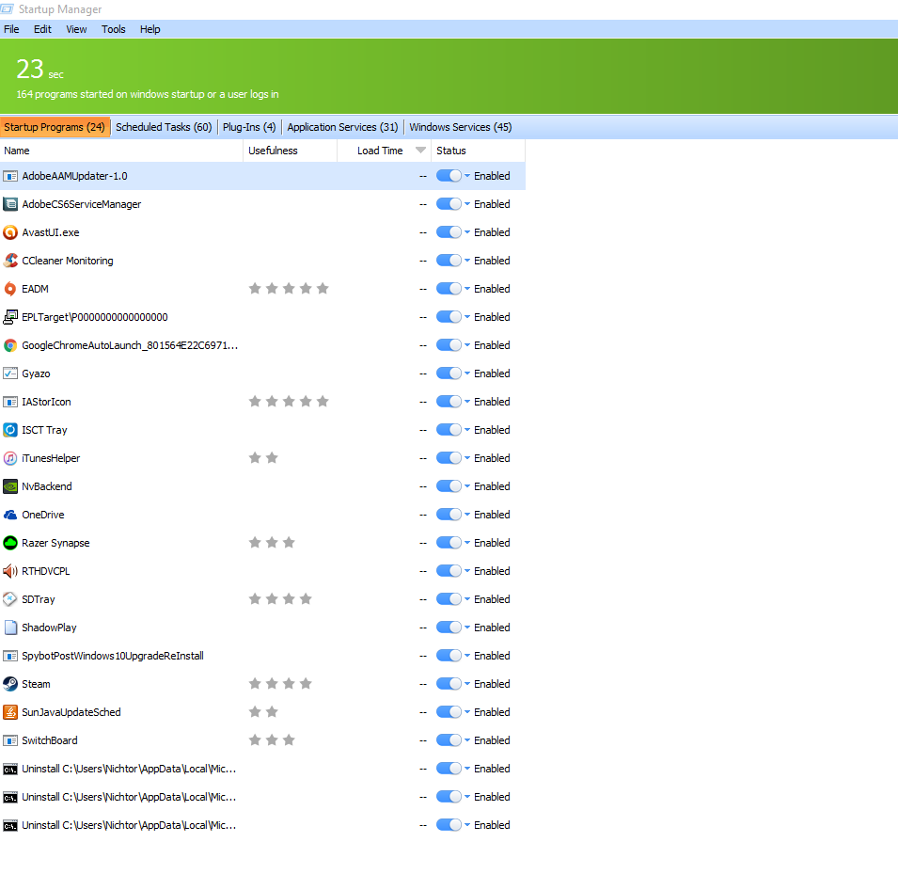Switch to Windows Services (45) tab
898x874 pixels.
pyautogui.click(x=461, y=127)
